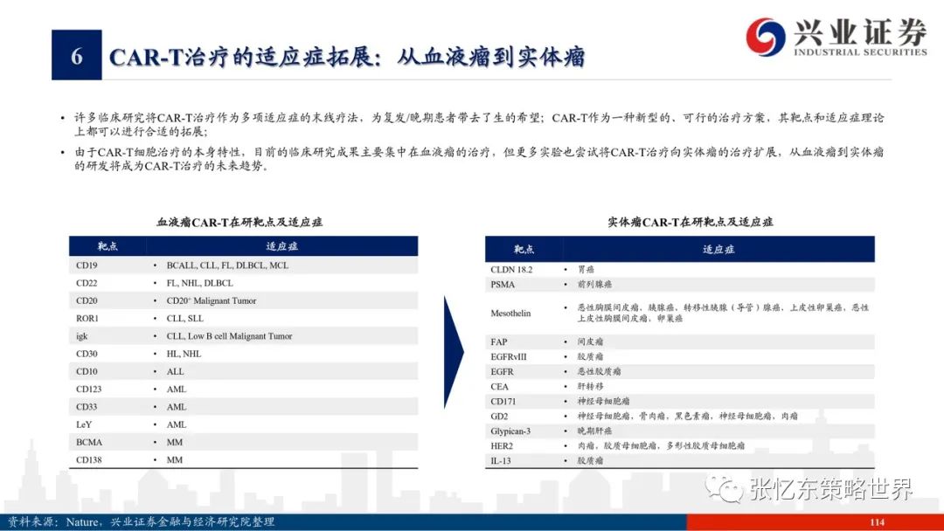Click the HER2 row's indication list
Image resolution: width=944 pixels, height=531 pixels.
pos(661,446)
